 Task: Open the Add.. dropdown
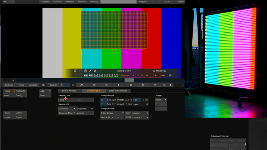(45, 91)
